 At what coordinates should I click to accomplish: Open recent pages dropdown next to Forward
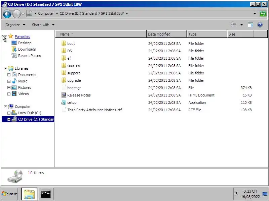23,14
